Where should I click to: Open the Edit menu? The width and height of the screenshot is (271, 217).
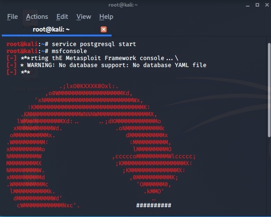pyautogui.click(x=62, y=17)
